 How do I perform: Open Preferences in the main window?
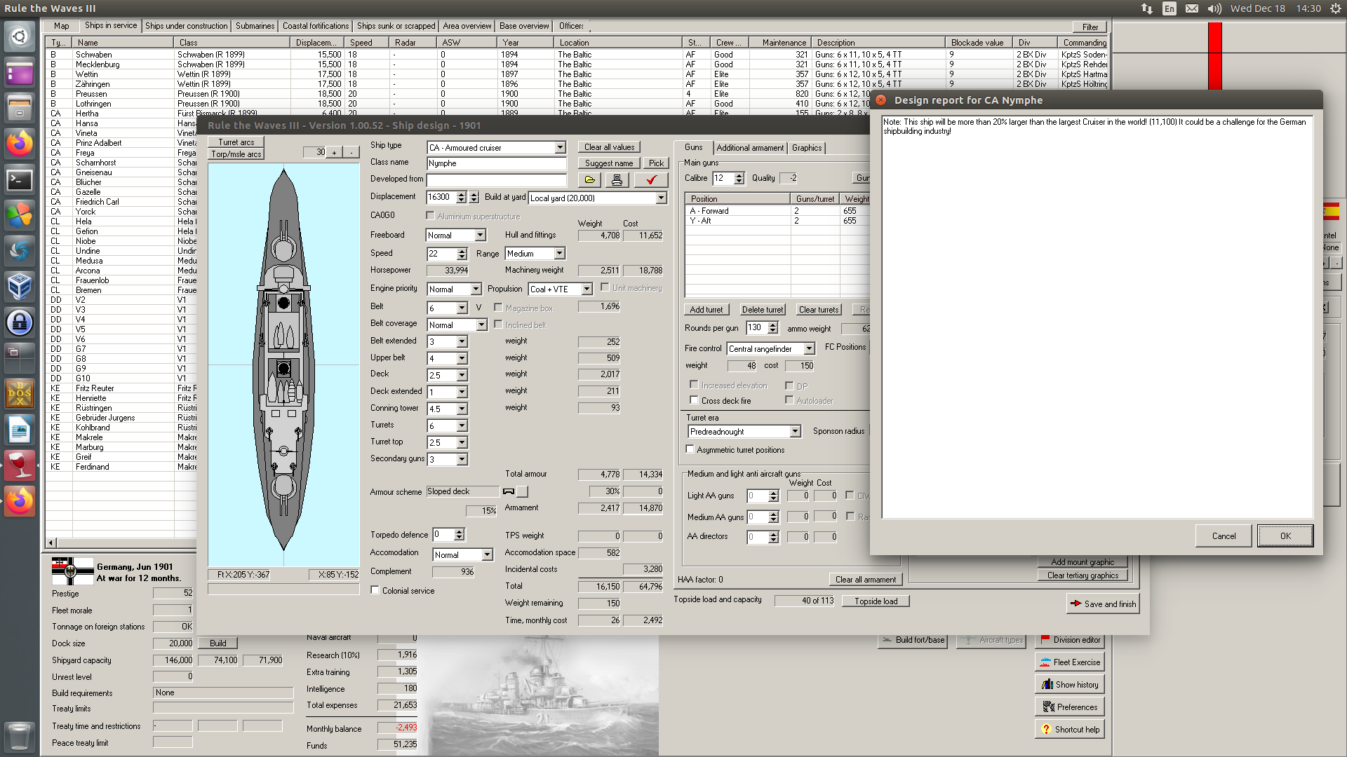coord(1070,707)
